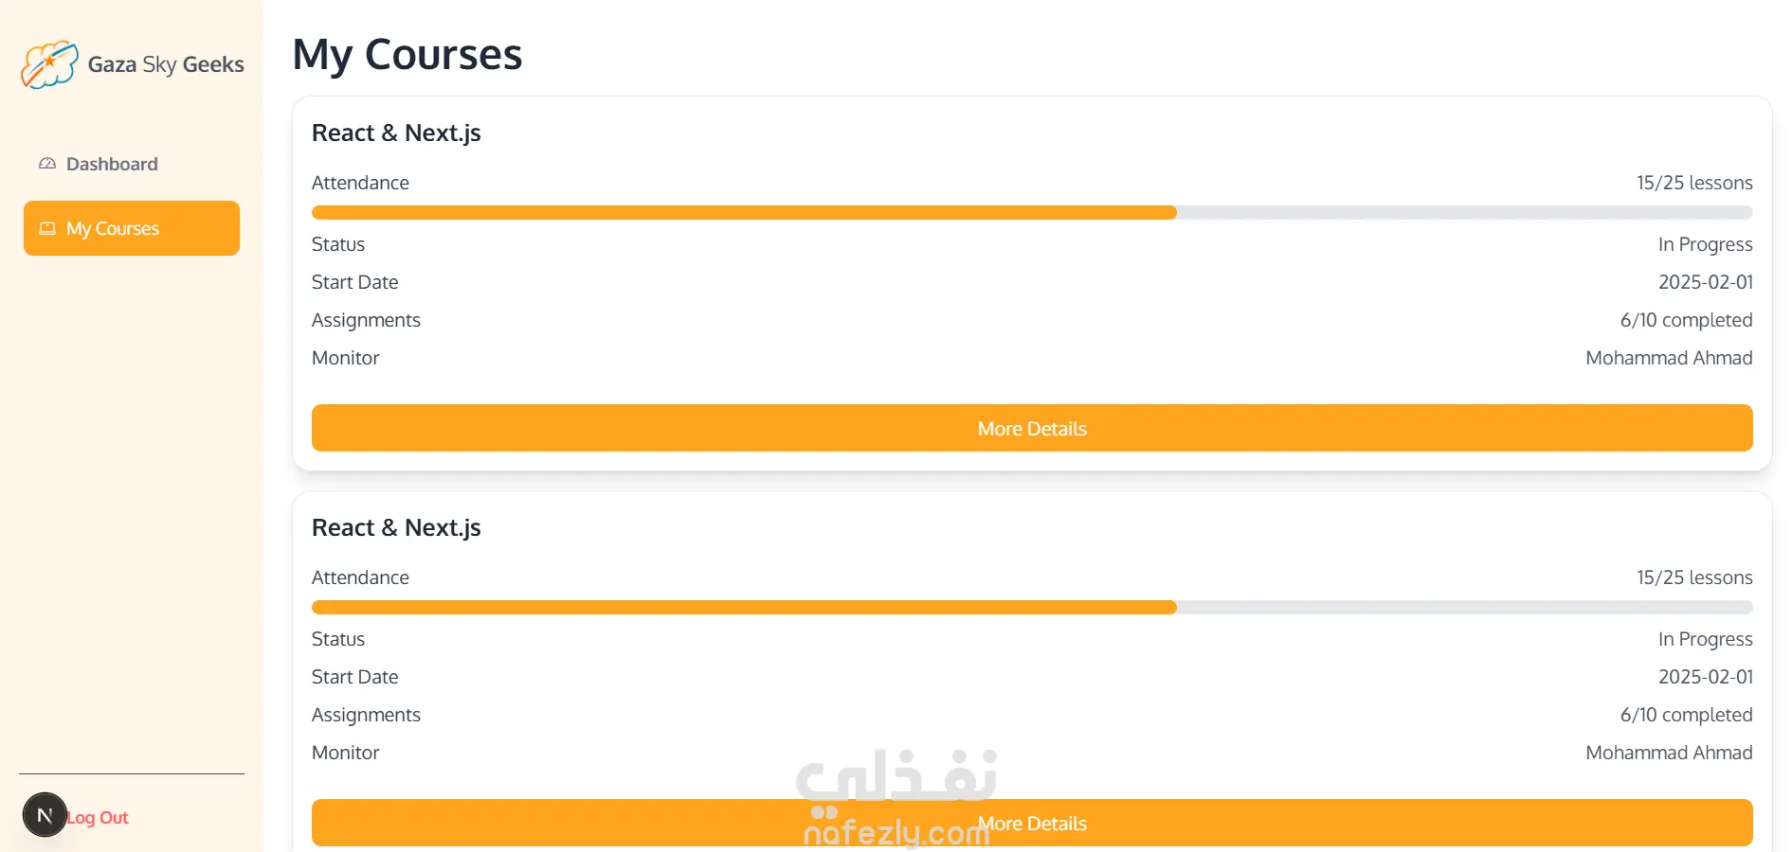Click Mohammad Ahmad in the first card
1792x852 pixels.
click(x=1668, y=358)
